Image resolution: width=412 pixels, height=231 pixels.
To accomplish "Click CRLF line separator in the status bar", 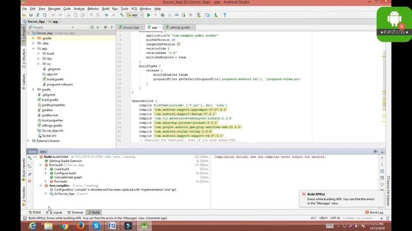I will pos(323,218).
